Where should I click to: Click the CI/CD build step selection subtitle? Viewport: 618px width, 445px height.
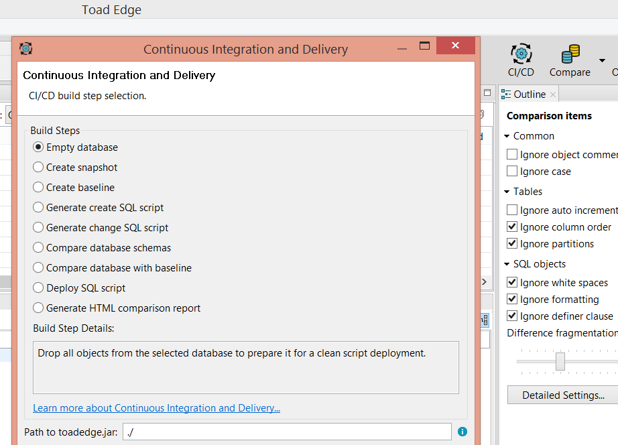[x=88, y=96]
